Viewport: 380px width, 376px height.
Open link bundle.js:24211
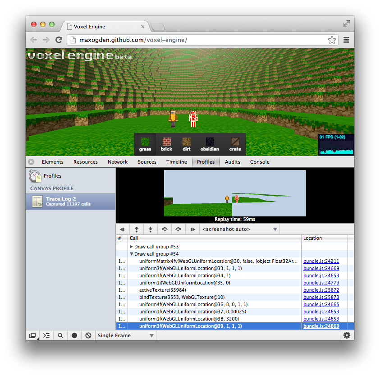point(321,261)
